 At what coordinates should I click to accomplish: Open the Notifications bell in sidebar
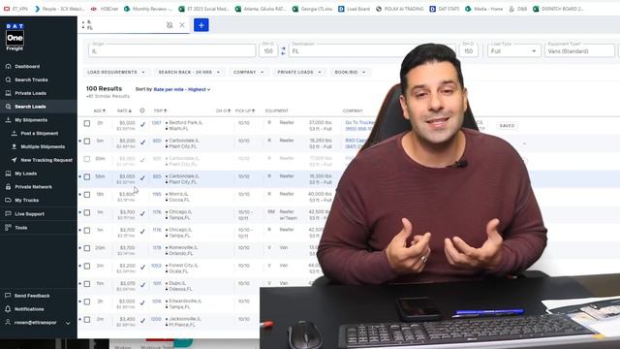tap(8, 309)
